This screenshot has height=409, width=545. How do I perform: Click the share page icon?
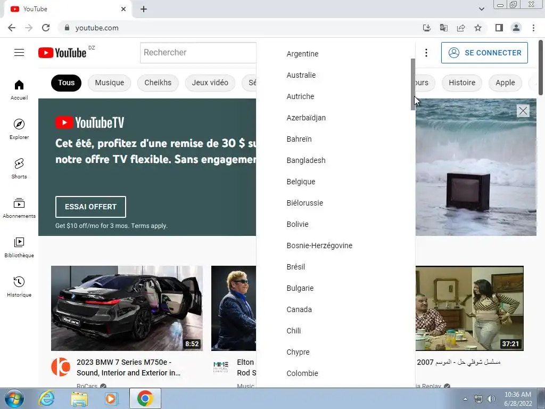(461, 28)
